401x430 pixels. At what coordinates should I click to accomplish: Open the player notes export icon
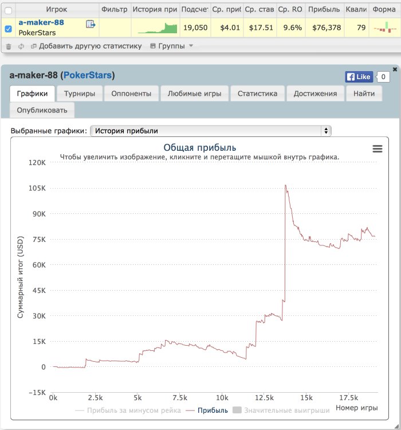click(x=91, y=24)
